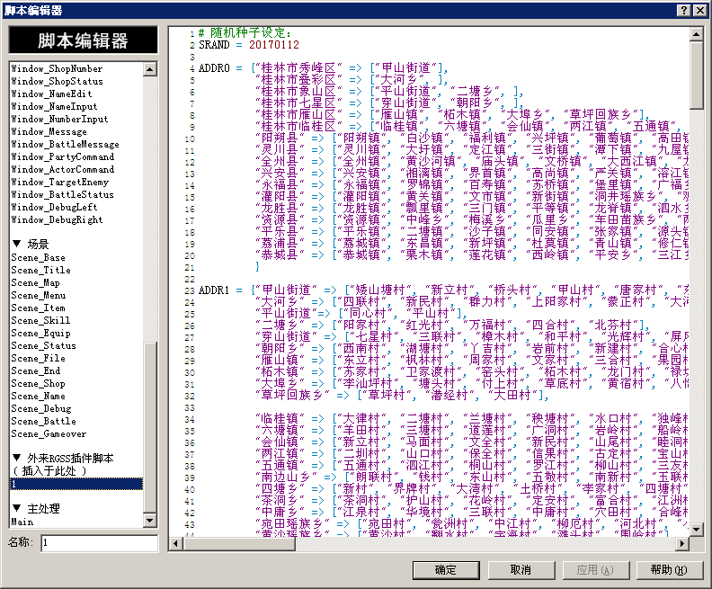Viewport: 712px width, 589px height.
Task: Click the title bar help question mark
Action: coord(684,11)
